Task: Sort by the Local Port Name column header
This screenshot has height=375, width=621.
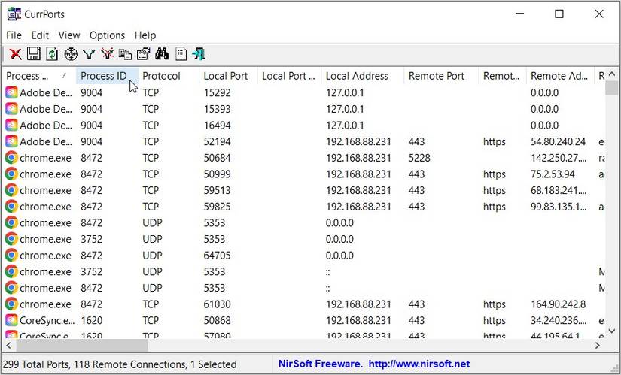Action: click(x=289, y=76)
